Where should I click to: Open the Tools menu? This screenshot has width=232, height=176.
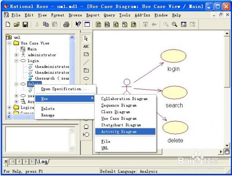point(125,15)
